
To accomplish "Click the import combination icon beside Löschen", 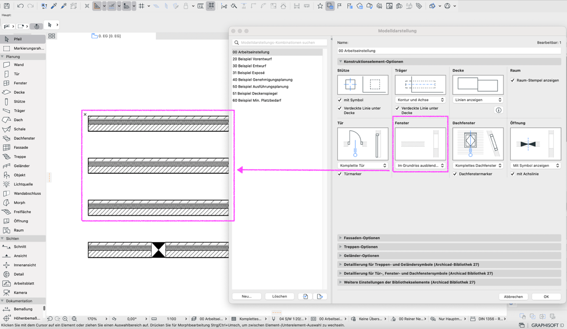I will [305, 296].
